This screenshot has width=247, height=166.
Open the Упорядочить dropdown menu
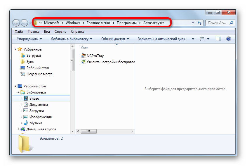[x=29, y=39]
